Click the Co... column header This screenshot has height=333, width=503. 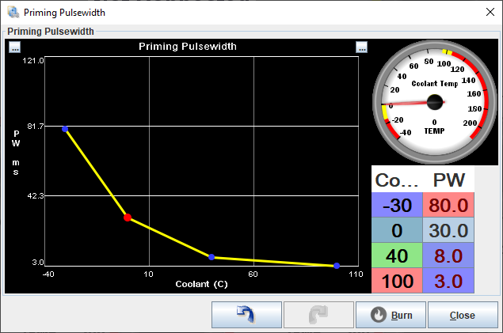coord(397,180)
